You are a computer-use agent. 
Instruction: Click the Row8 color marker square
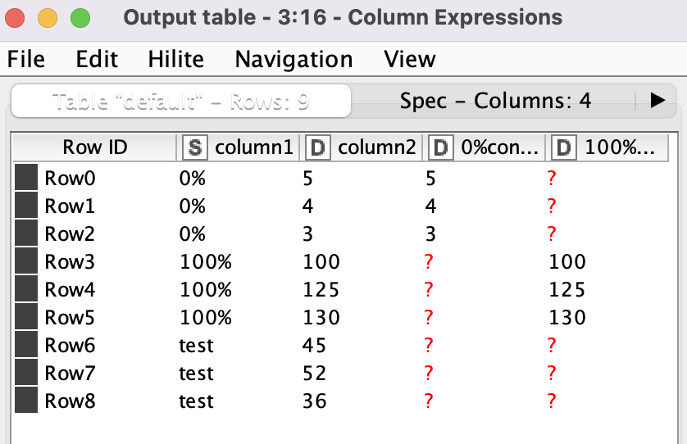coord(26,401)
